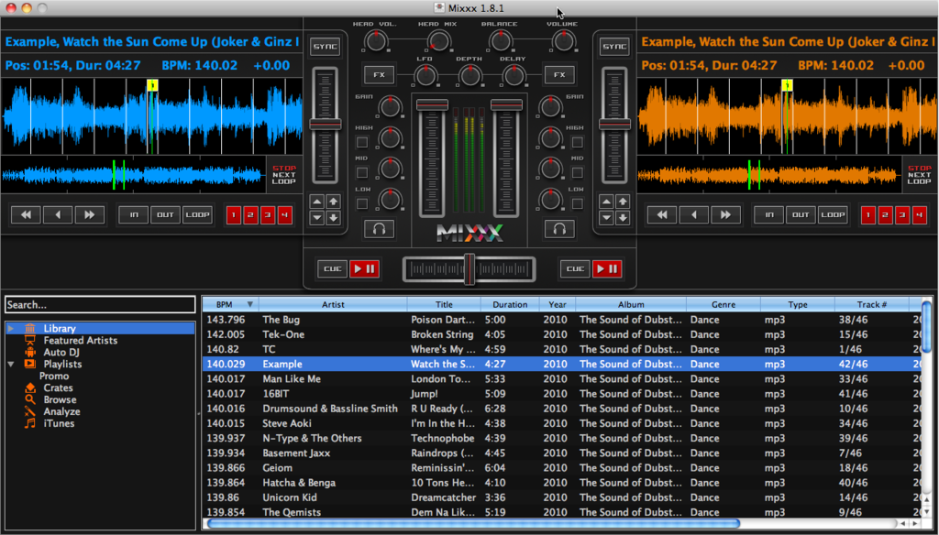Activate left deck hotcue 3
Screen dimensions: 939x535
coord(268,215)
